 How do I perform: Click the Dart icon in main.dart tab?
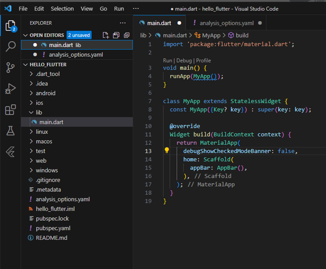142,23
